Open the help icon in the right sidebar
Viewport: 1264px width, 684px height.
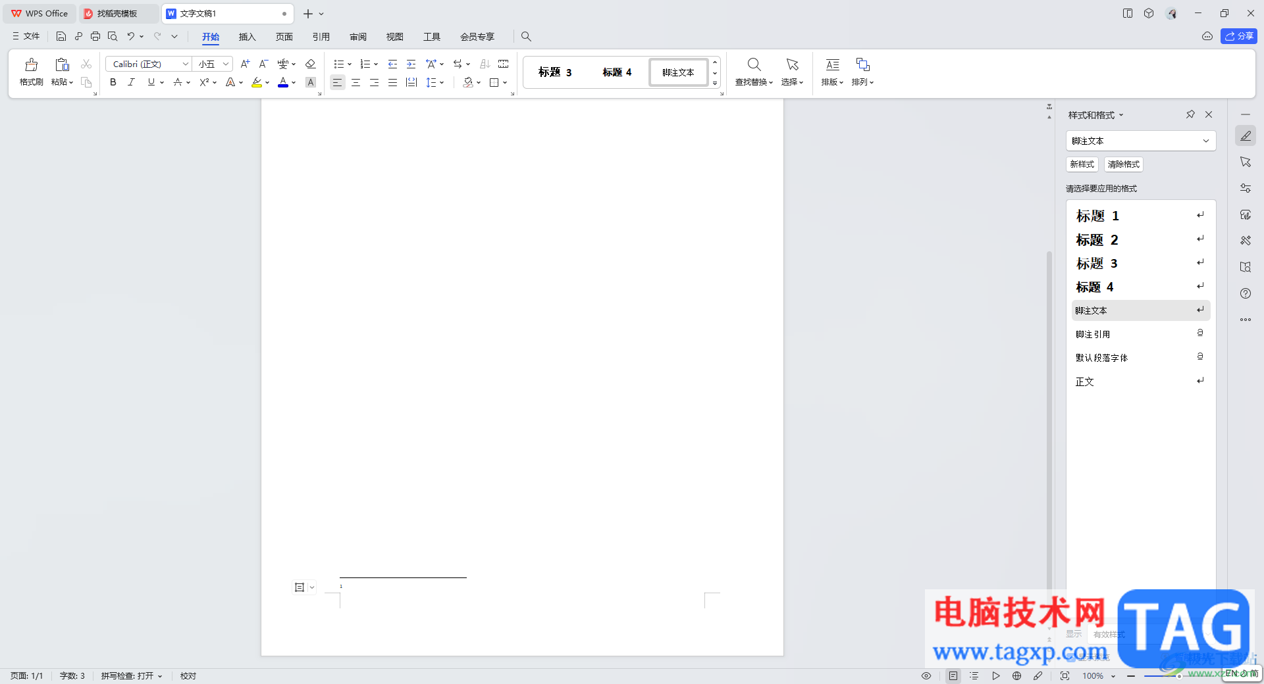pos(1246,293)
